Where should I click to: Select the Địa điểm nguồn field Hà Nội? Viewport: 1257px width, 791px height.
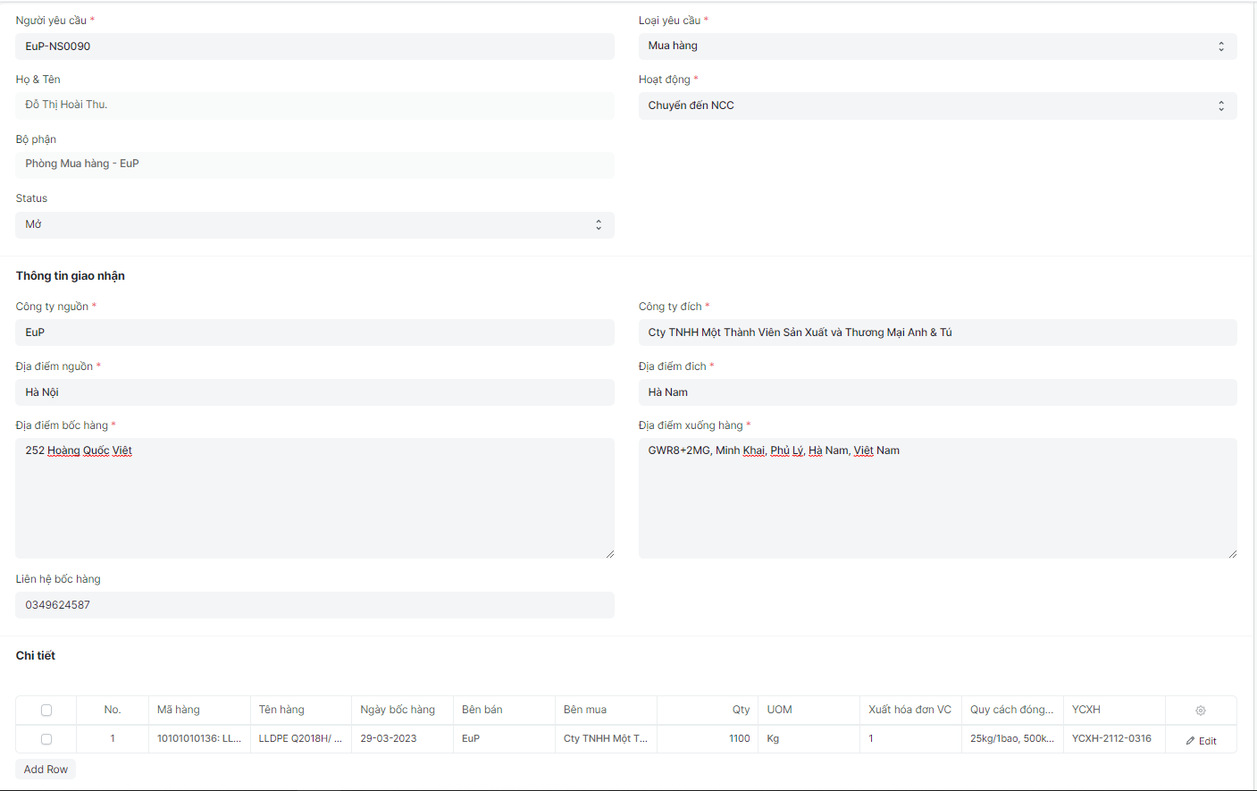tap(314, 392)
